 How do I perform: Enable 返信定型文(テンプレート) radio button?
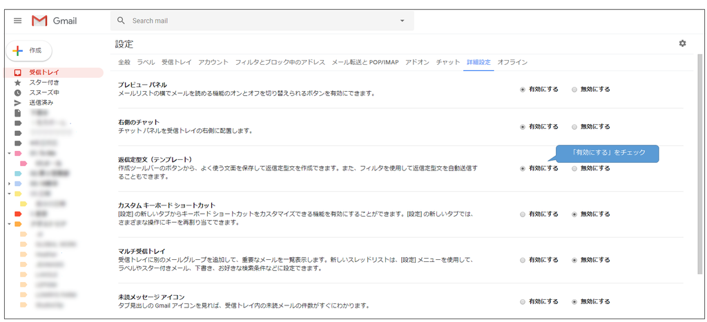(x=523, y=168)
